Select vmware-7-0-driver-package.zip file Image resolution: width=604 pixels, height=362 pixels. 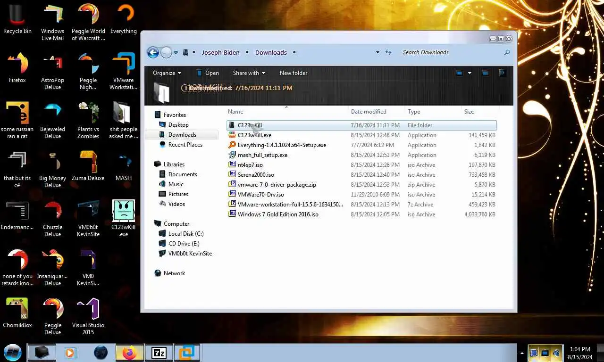coord(361,185)
